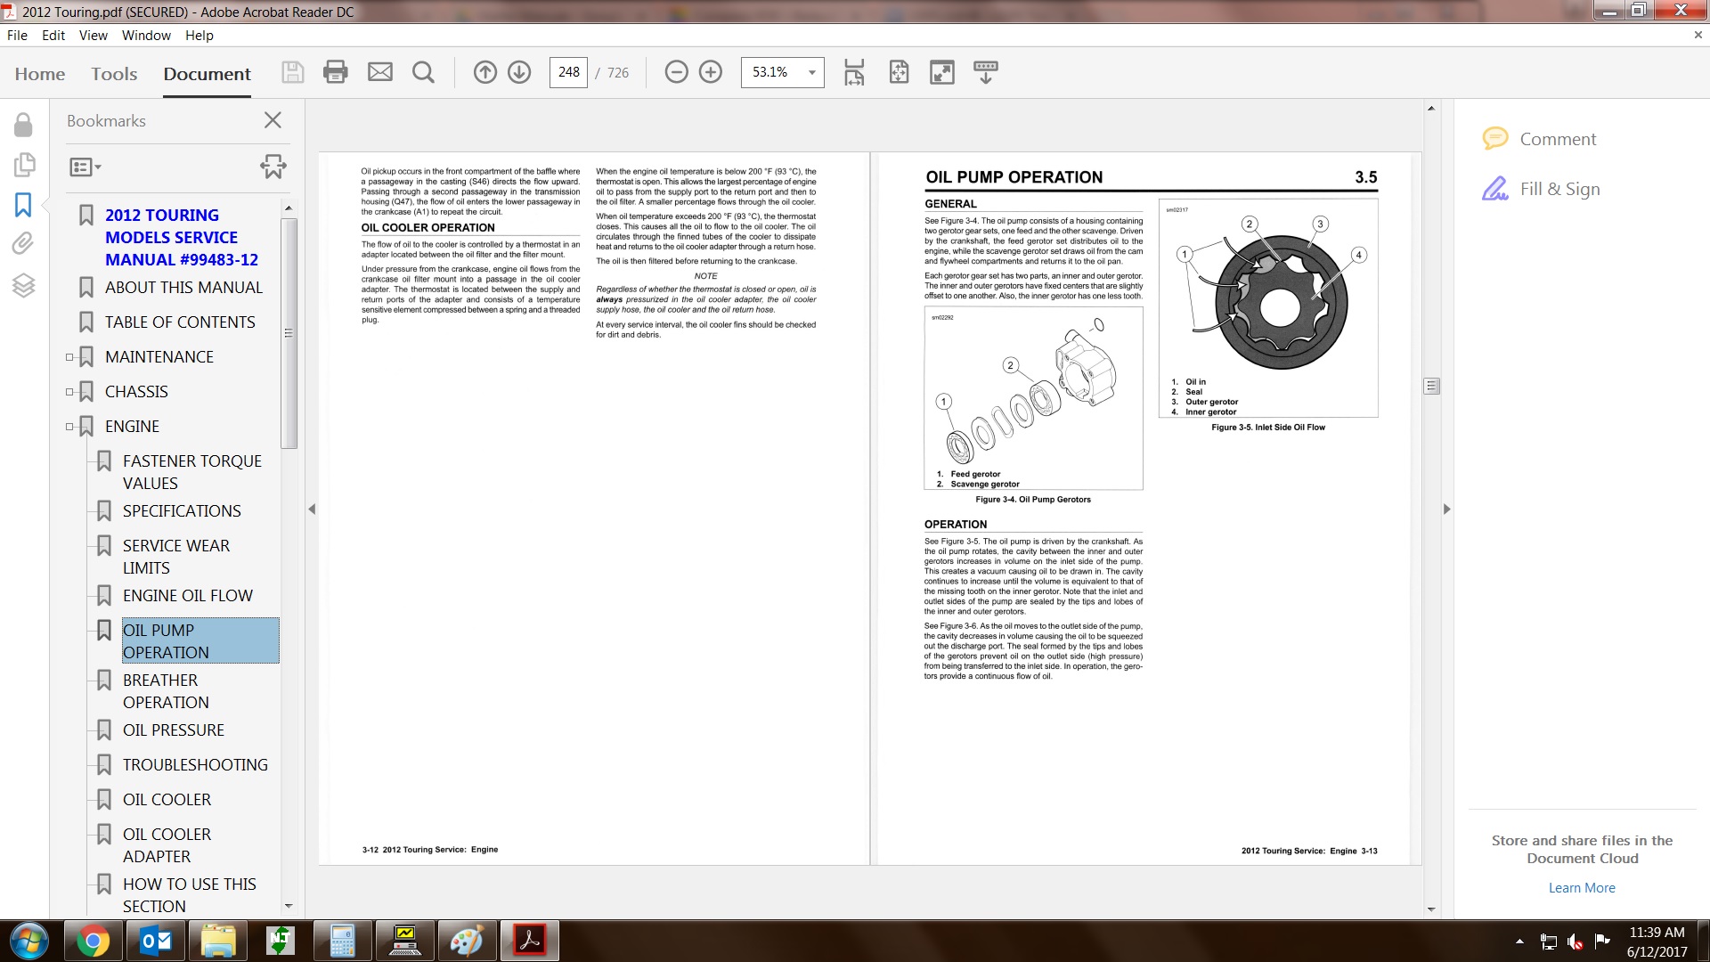Click the Print file icon
Image resolution: width=1710 pixels, height=962 pixels.
point(336,72)
